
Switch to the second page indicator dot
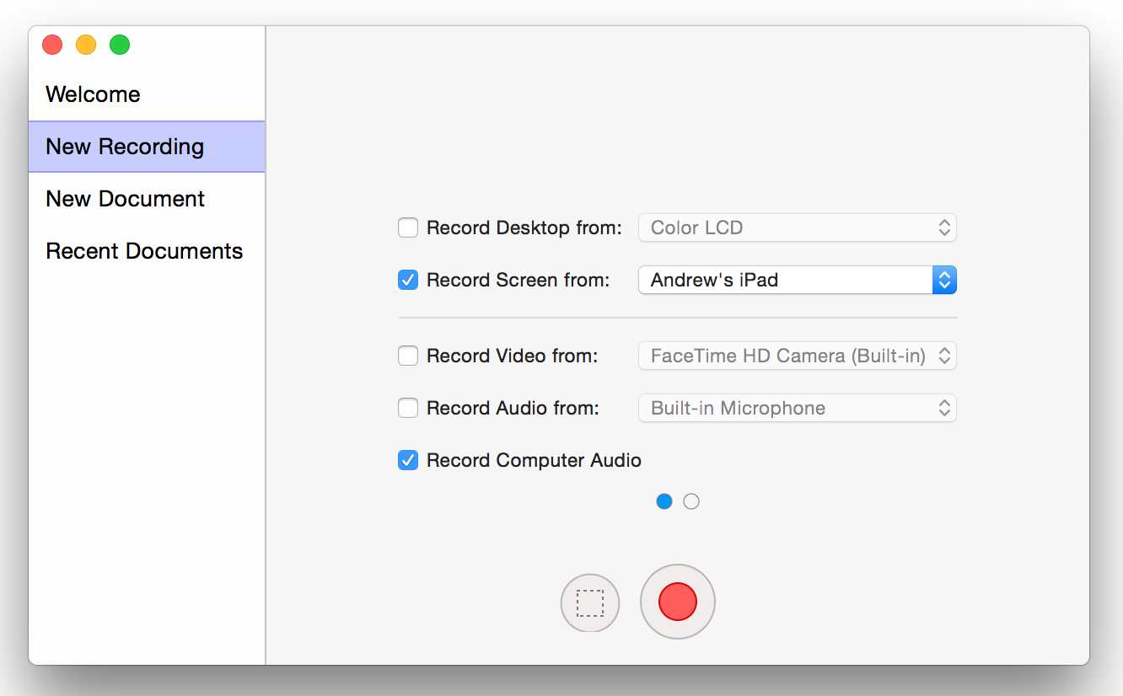pyautogui.click(x=691, y=501)
